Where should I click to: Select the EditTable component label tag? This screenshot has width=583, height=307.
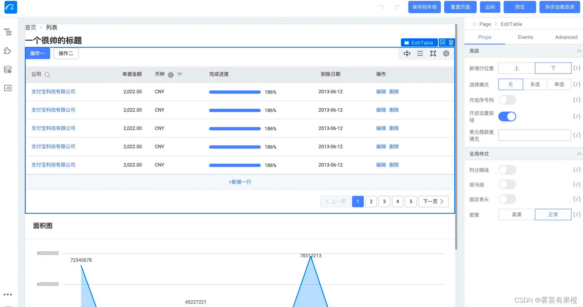point(419,43)
